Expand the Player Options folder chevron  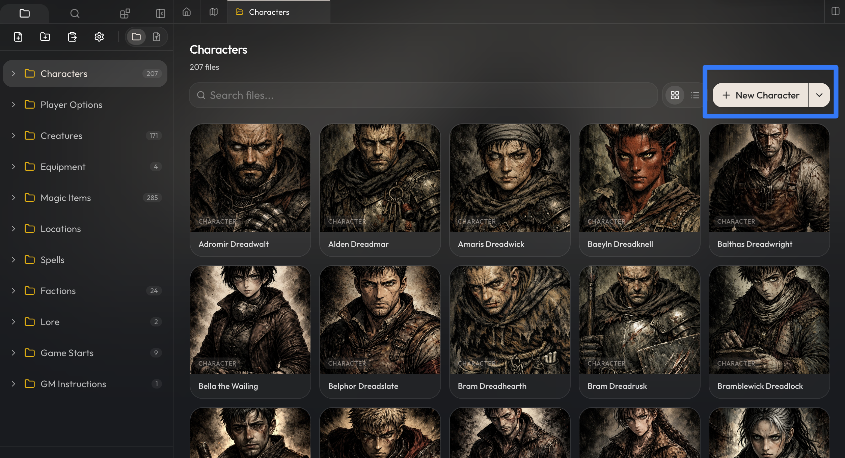coord(13,105)
